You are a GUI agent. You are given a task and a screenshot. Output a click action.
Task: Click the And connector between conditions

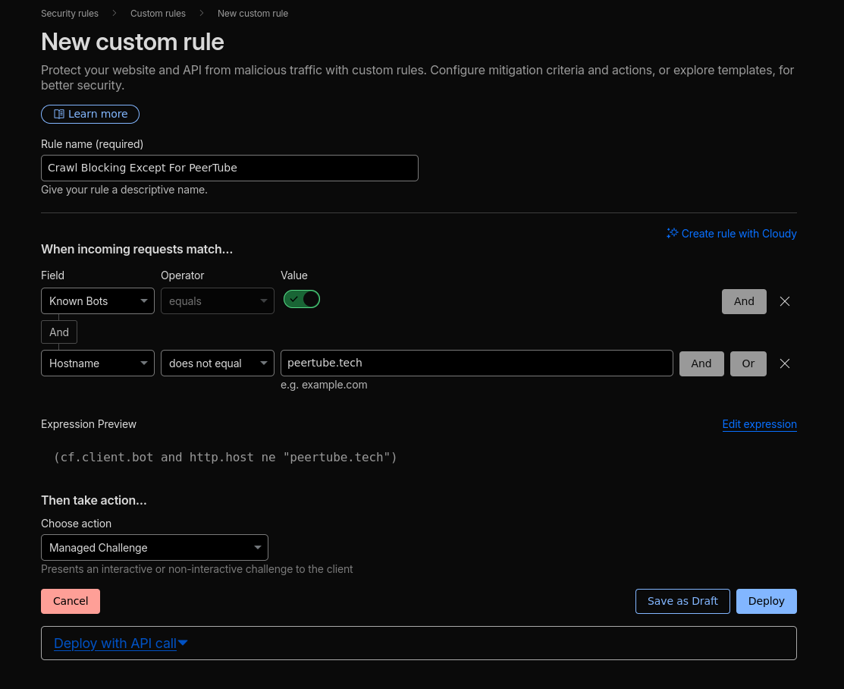tap(59, 332)
